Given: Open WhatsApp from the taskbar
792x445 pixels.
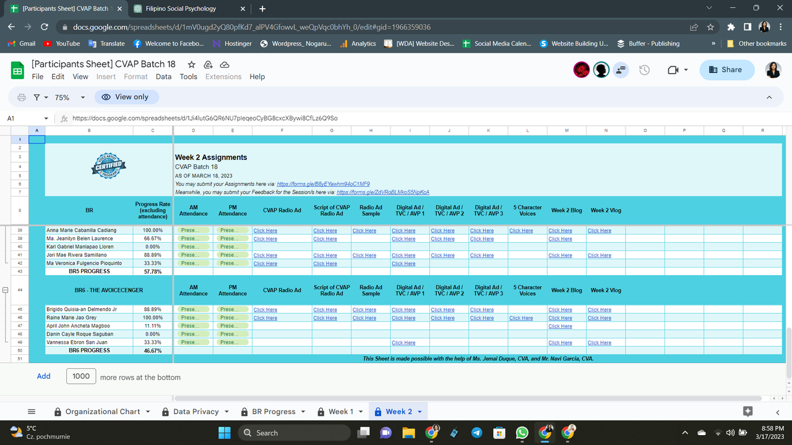Looking at the screenshot, I should (x=522, y=433).
